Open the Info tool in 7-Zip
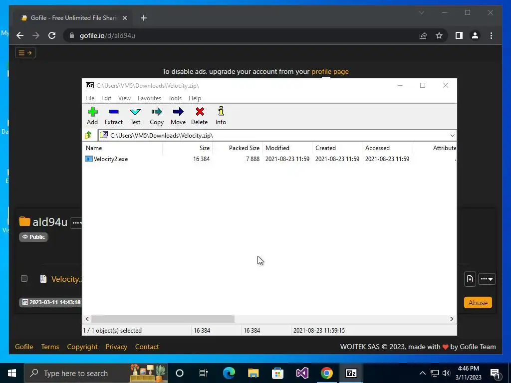Image resolution: width=511 pixels, height=383 pixels. (221, 116)
